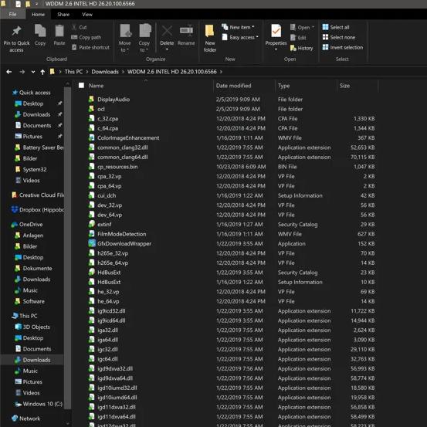Image resolution: width=427 pixels, height=427 pixels.
Task: Click the Paste ribbon icon
Action: (59, 31)
